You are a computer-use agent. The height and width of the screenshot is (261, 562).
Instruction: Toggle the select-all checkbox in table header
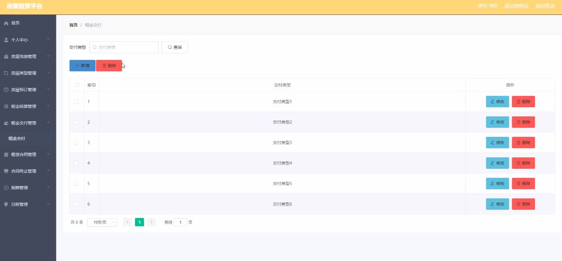(77, 85)
